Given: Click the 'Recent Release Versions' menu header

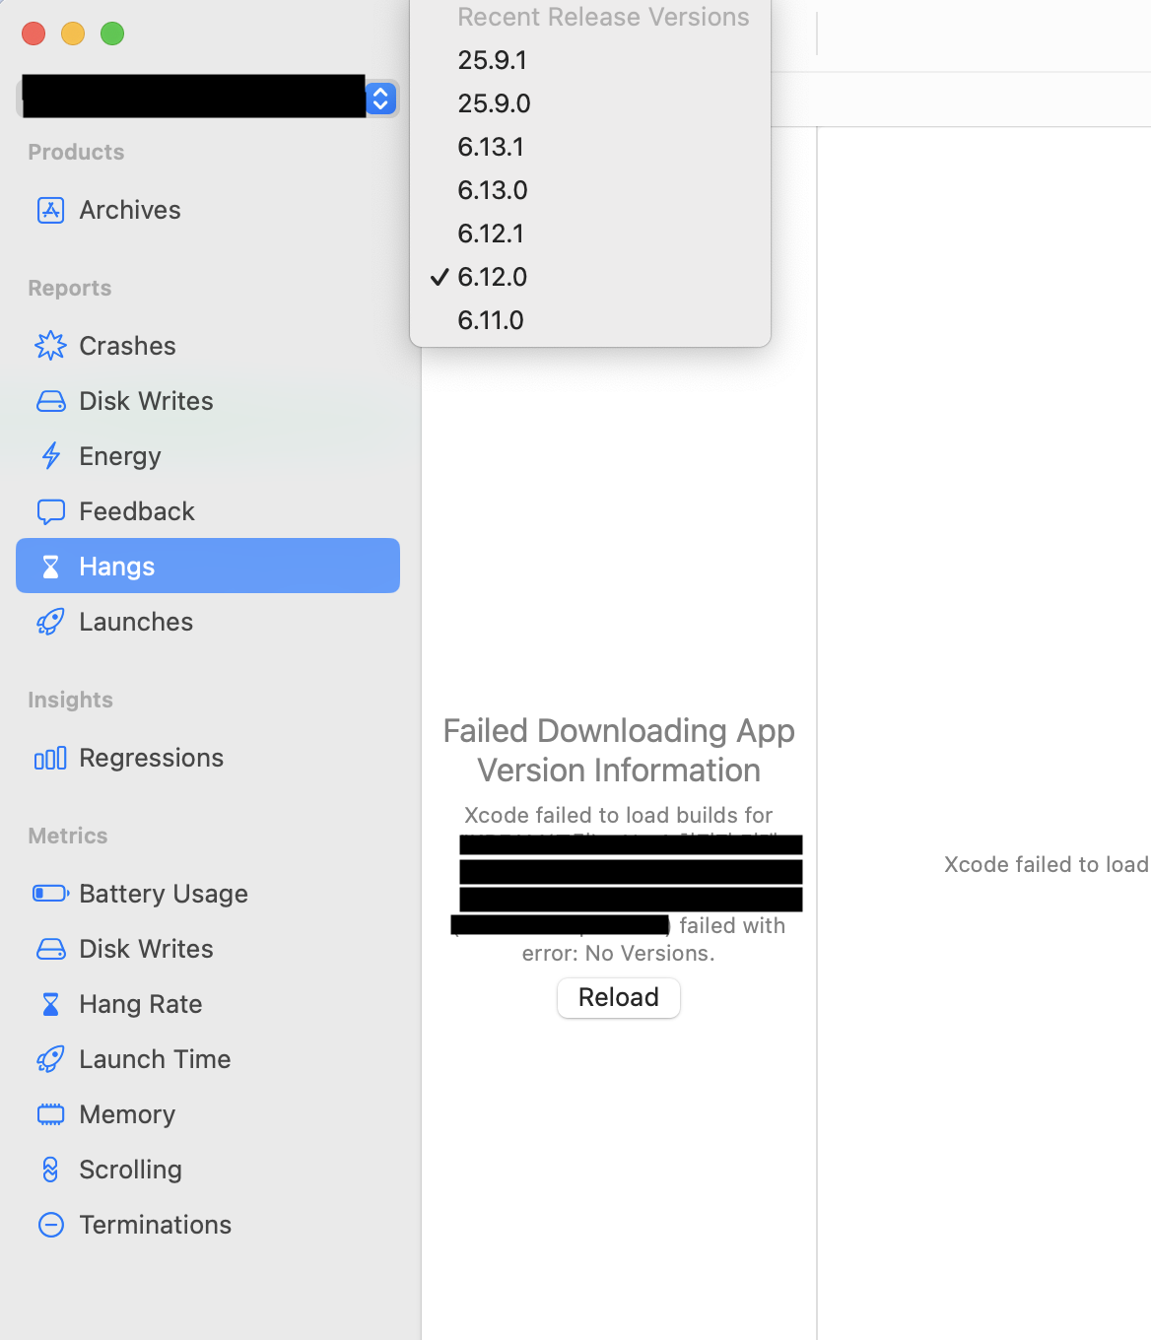Looking at the screenshot, I should tap(603, 17).
